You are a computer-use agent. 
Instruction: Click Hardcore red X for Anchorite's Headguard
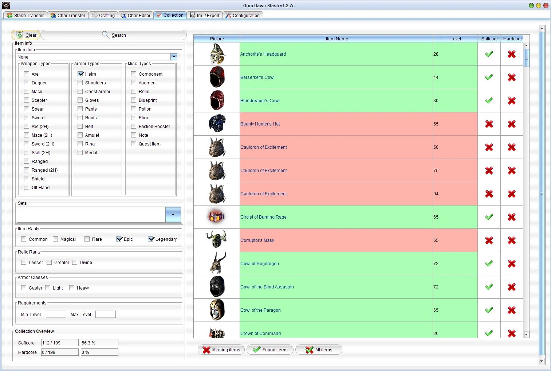pos(512,54)
